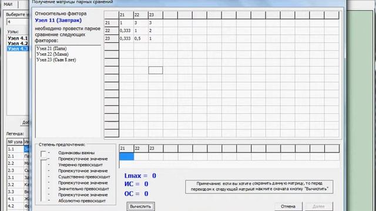Click column header 23 in lower grid
The width and height of the screenshot is (376, 211).
pos(156,148)
